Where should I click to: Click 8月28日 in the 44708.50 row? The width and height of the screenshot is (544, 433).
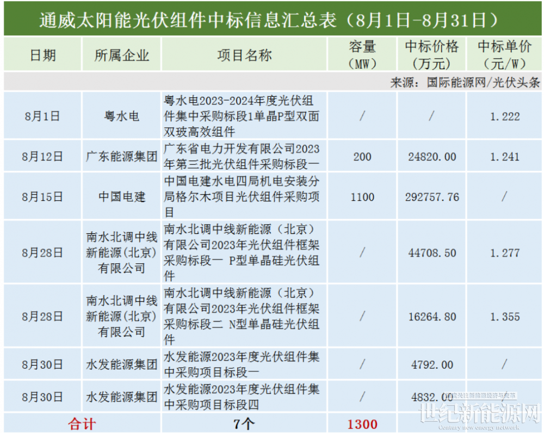click(42, 252)
